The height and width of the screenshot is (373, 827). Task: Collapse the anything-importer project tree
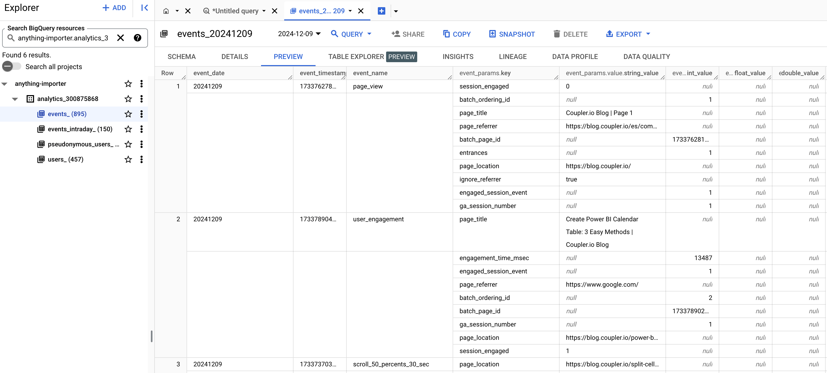pos(5,84)
